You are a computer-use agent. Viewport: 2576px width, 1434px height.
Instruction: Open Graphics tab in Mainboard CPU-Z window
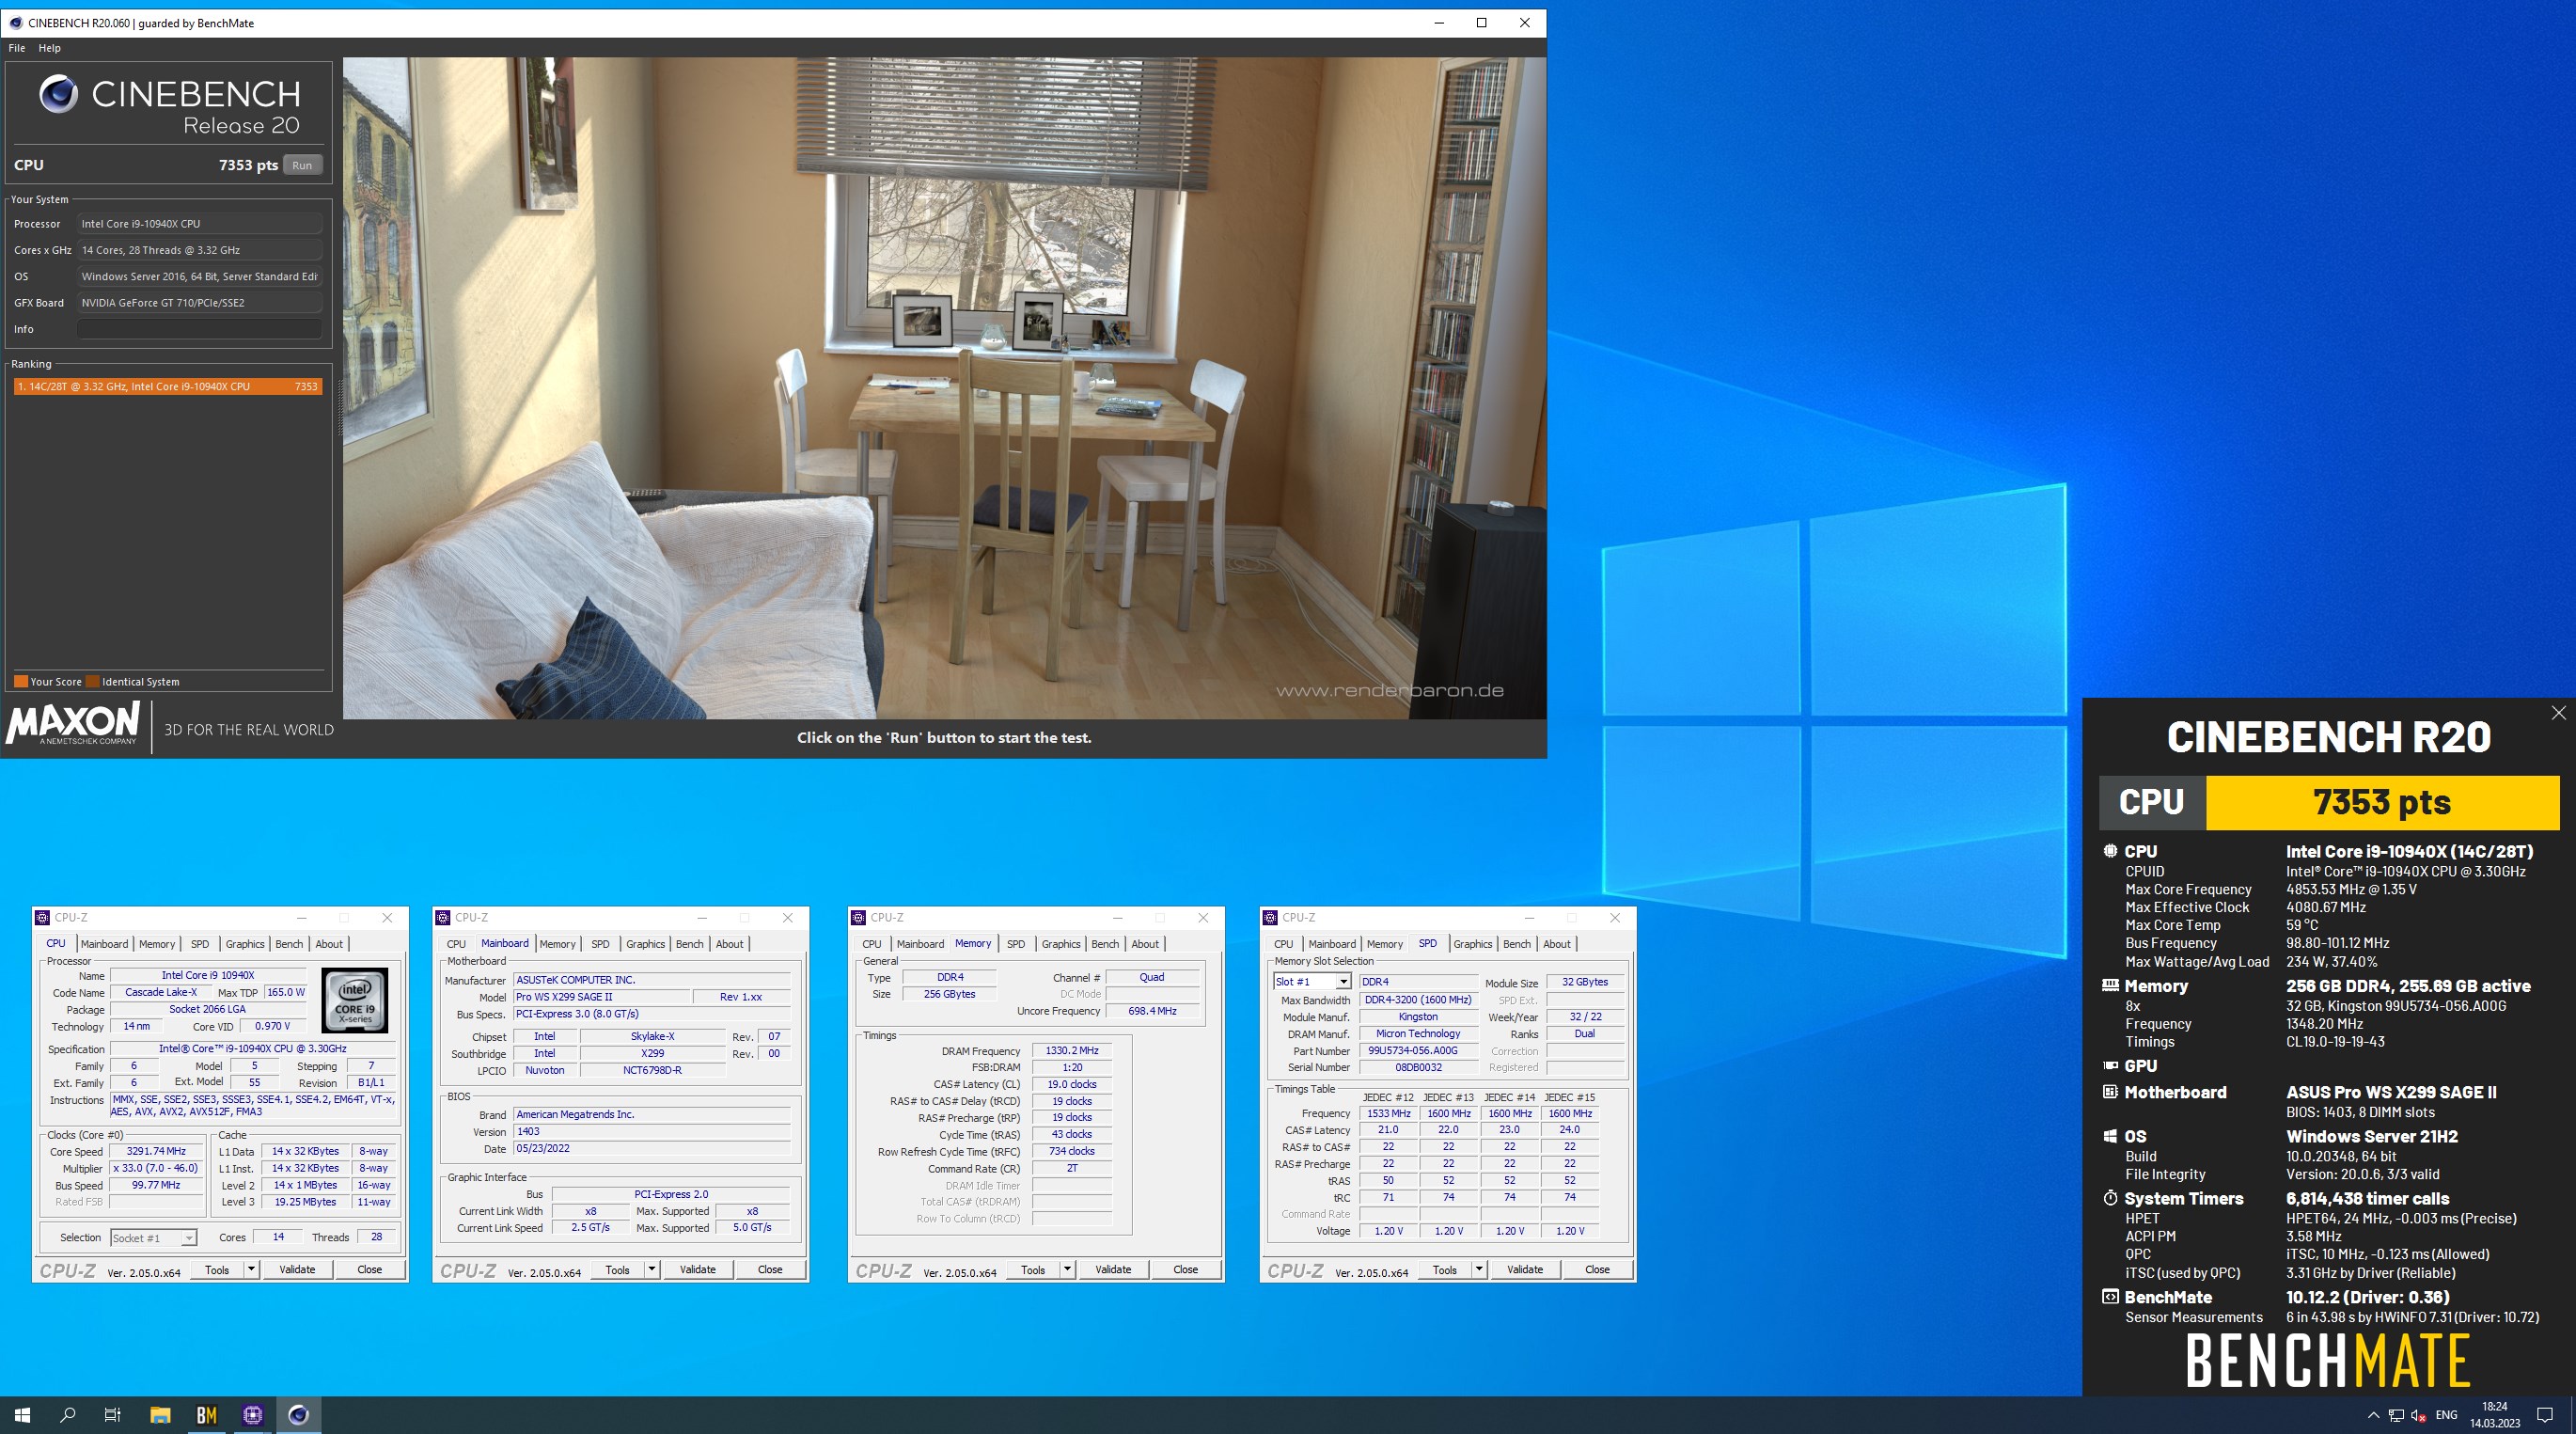point(645,944)
